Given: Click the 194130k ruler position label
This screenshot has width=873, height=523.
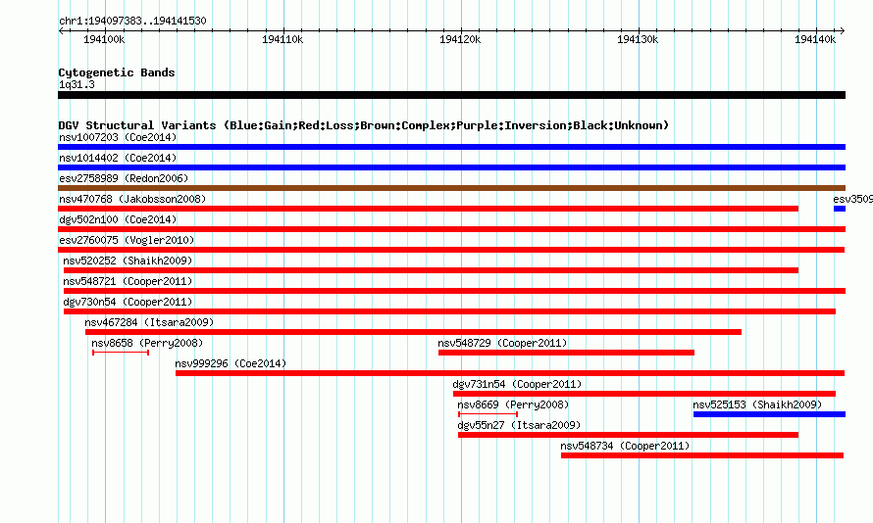Looking at the screenshot, I should tap(638, 39).
